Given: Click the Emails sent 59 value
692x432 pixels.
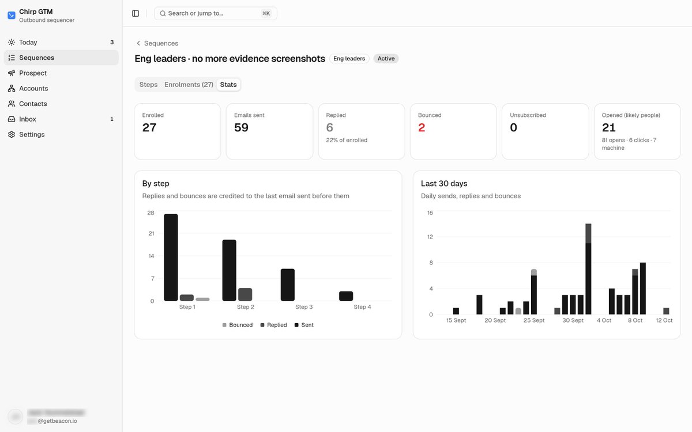Looking at the screenshot, I should pyautogui.click(x=241, y=128).
